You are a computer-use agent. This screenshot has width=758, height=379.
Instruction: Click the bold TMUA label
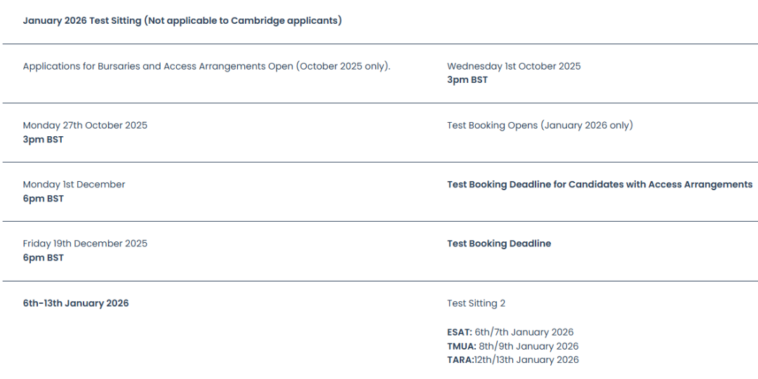462,347
